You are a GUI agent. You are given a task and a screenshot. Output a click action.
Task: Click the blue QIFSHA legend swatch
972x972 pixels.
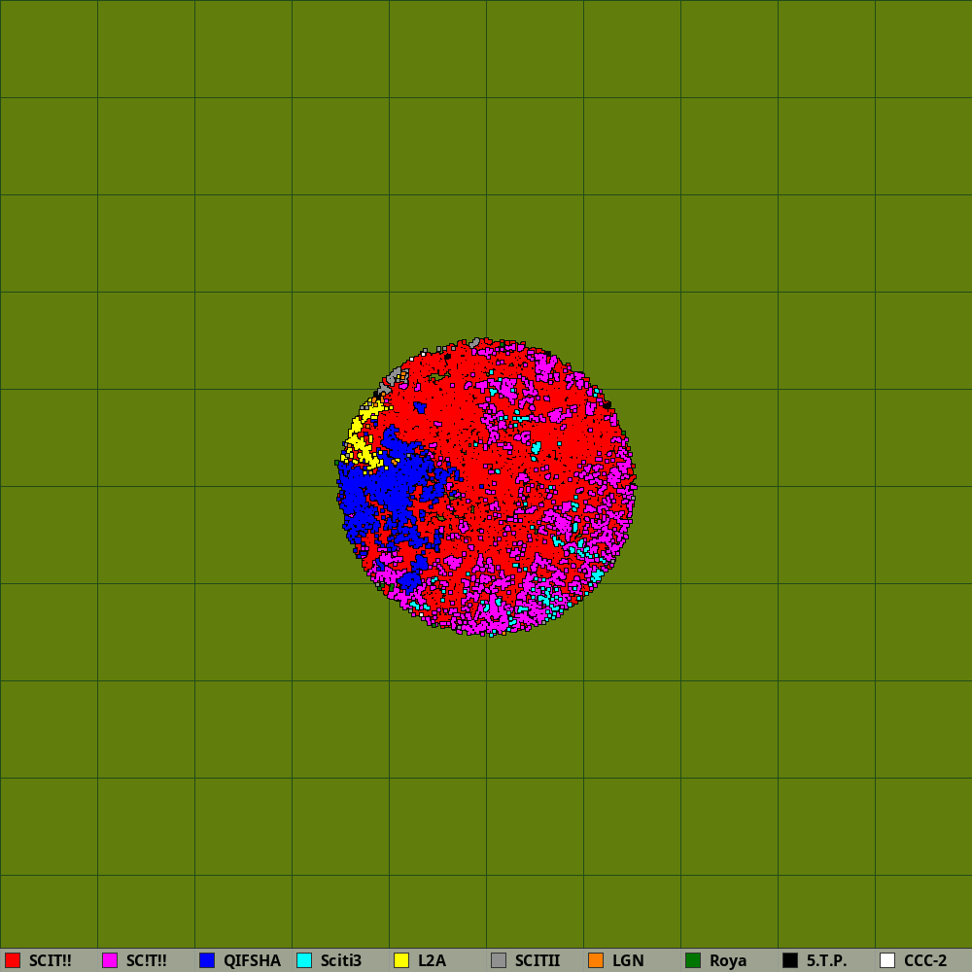(x=207, y=960)
